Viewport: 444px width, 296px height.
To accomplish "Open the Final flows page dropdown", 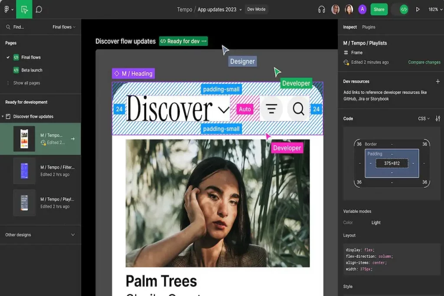I will tap(64, 27).
